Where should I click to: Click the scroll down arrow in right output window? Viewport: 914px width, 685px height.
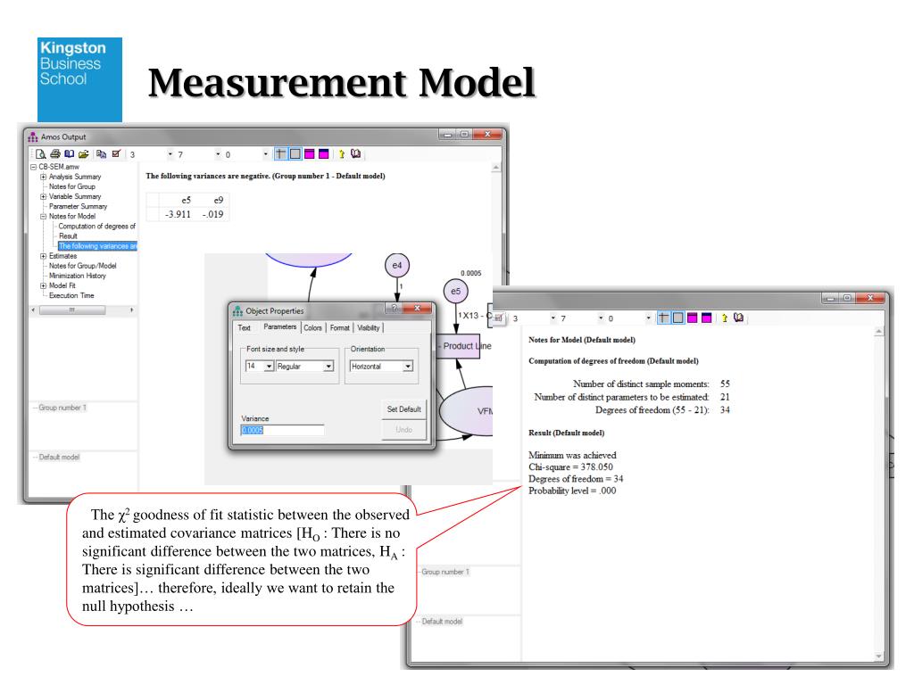pos(879,656)
